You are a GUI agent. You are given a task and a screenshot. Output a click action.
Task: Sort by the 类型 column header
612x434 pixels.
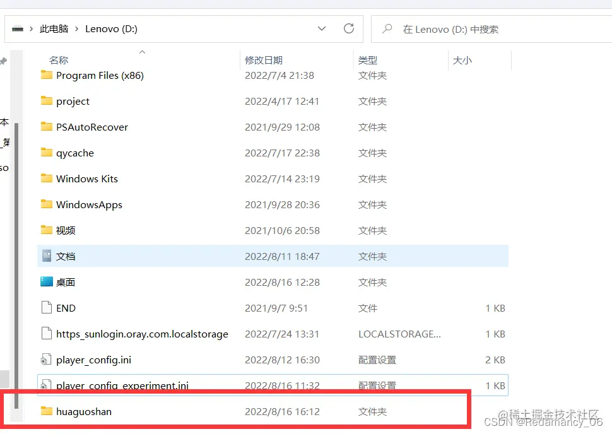368,60
